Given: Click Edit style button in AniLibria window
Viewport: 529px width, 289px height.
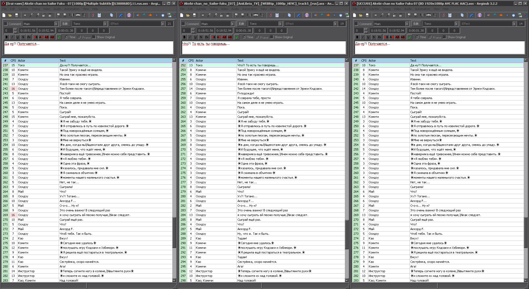Looking at the screenshot, I should [x=241, y=24].
